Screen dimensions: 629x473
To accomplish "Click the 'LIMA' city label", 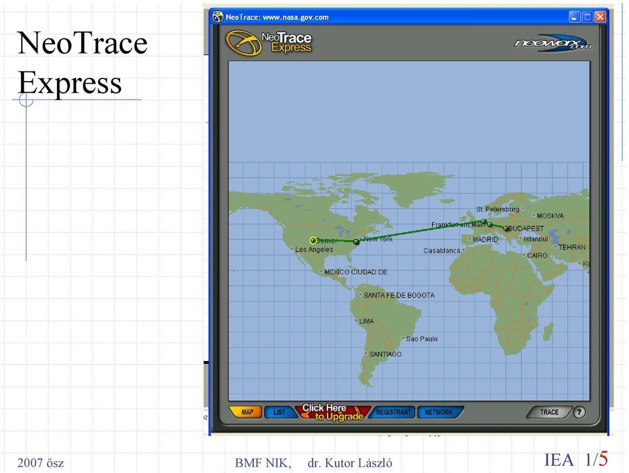I will 366,321.
